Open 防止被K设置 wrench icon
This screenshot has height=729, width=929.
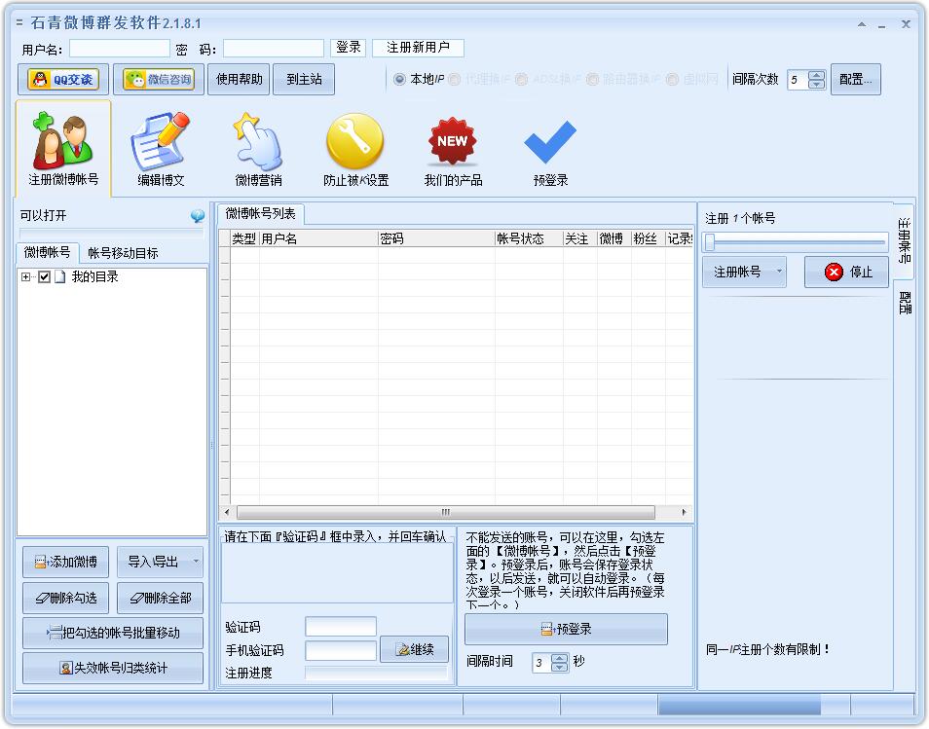(355, 149)
